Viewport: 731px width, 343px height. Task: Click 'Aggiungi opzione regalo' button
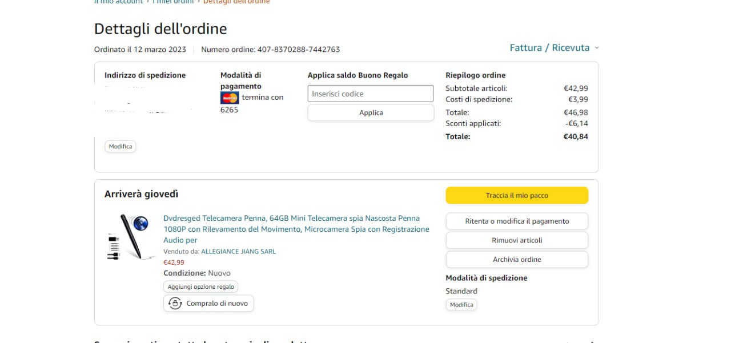pos(200,286)
